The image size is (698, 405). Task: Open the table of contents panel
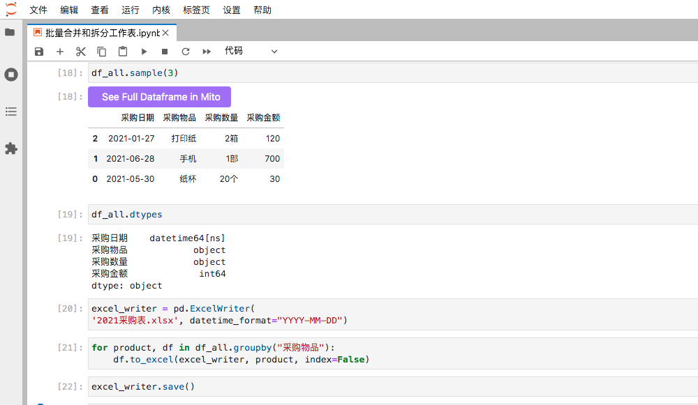click(x=10, y=112)
